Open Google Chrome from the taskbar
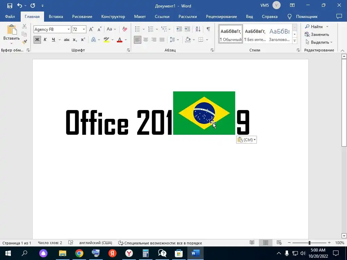The height and width of the screenshot is (260, 347). [x=79, y=253]
